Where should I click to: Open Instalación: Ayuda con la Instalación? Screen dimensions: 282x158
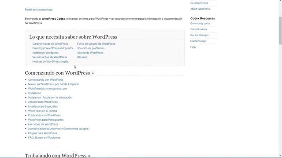click(50, 97)
